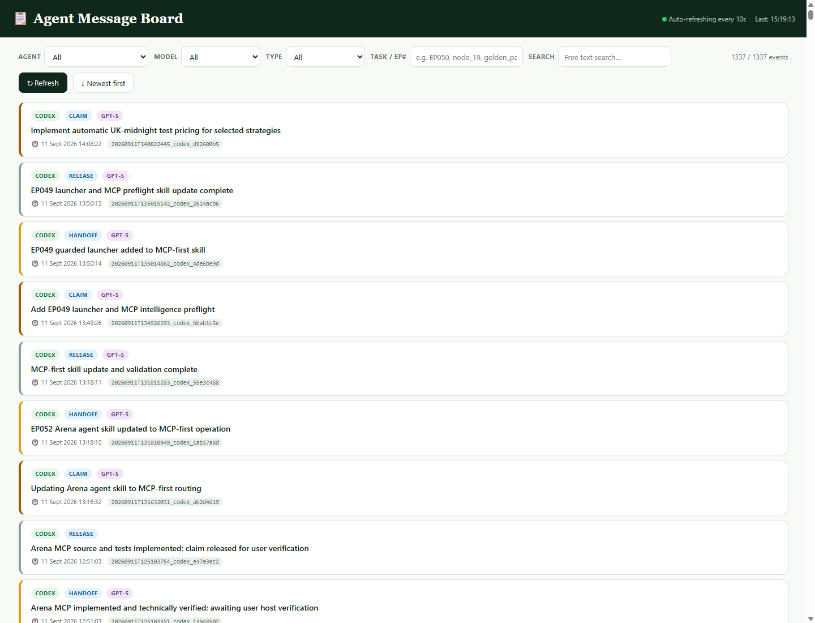Open 'EP049 guarded launcher added to MCP-first skill'
815x623 pixels.
pos(118,250)
